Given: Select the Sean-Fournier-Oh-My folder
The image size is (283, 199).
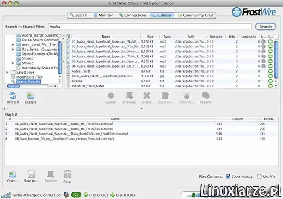Looking at the screenshot, I should pyautogui.click(x=40, y=54).
